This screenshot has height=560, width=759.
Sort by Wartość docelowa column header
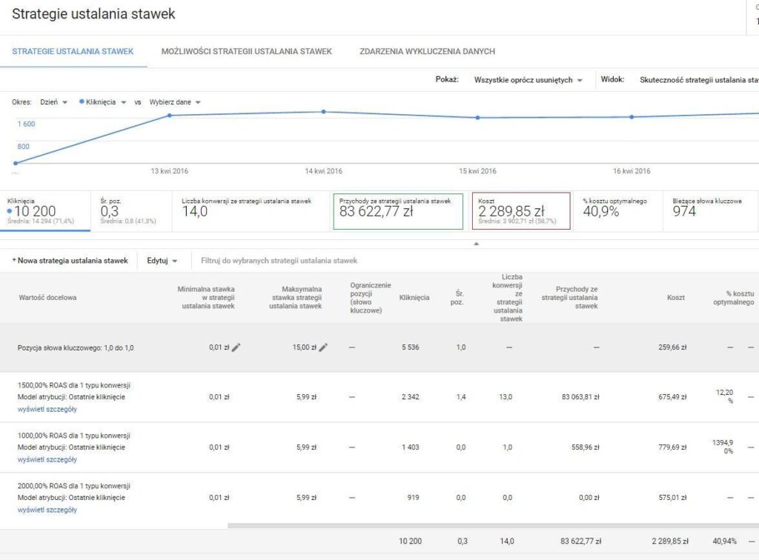coord(47,298)
